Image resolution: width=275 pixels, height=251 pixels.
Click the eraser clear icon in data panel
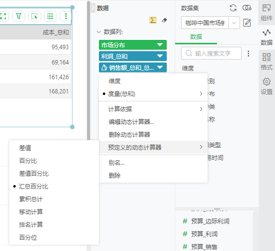164,20
